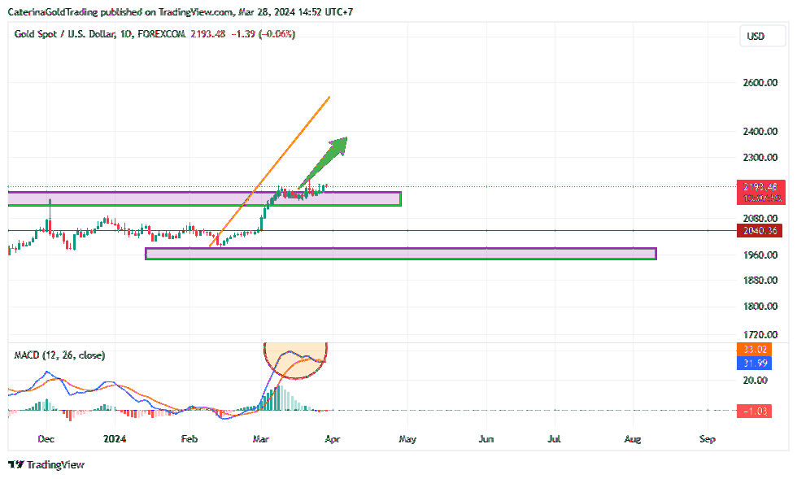Click the Mar label on the time axis
This screenshot has width=797, height=479.
pos(261,439)
